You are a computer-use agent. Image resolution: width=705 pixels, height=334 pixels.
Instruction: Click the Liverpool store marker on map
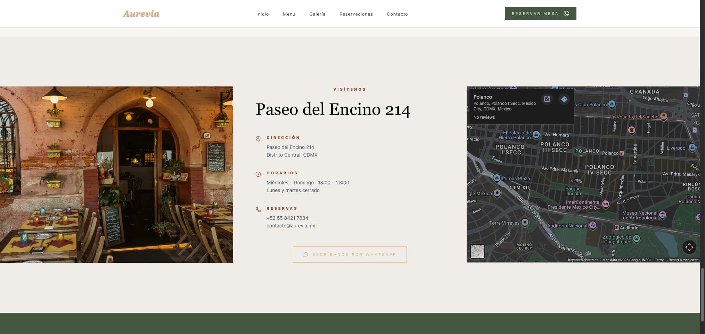692,148
